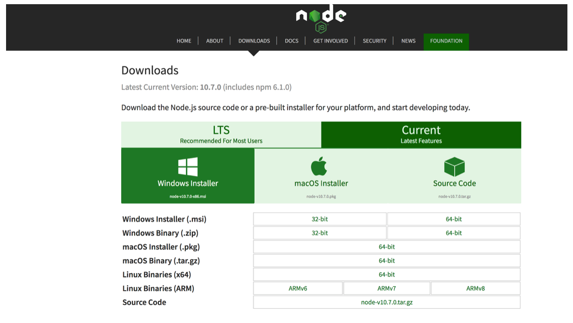Download Windows Binary (.zip) 64-bit
The width and height of the screenshot is (573, 323).
pos(454,233)
